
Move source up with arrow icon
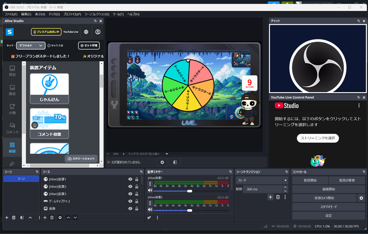(68, 217)
